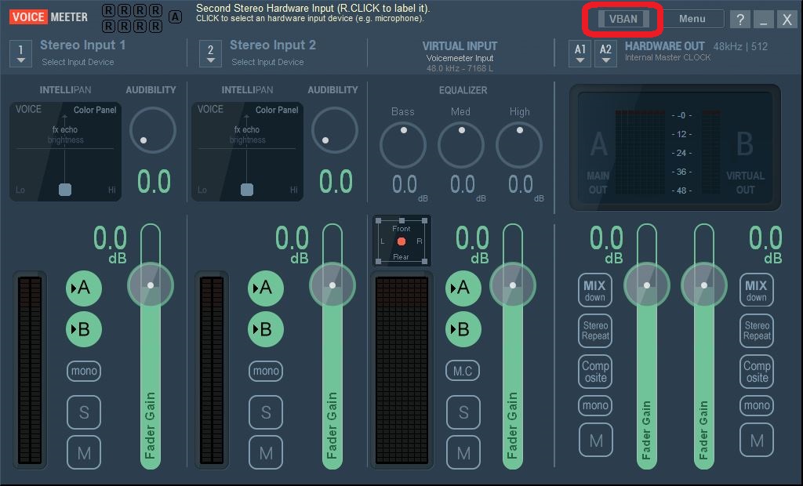Click Stereo Input 2 label
The width and height of the screenshot is (803, 486).
pos(272,45)
